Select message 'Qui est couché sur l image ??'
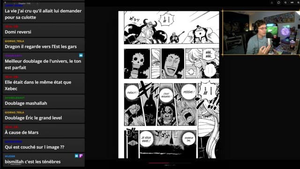The width and height of the screenshot is (300, 169). pyautogui.click(x=44, y=146)
